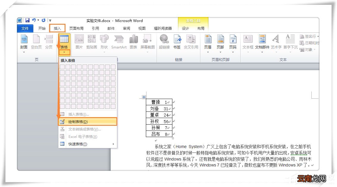The height and width of the screenshot is (187, 337).
Task: Click the 图表 chart icon
Action: tap(133, 39)
